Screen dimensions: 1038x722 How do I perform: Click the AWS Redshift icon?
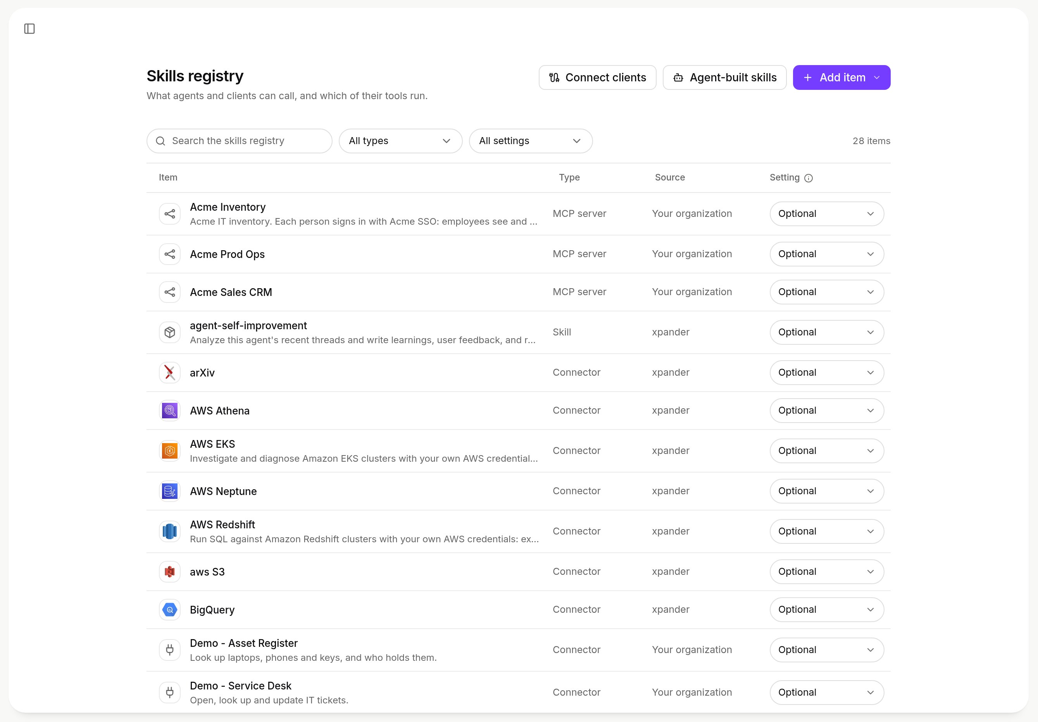pyautogui.click(x=169, y=531)
